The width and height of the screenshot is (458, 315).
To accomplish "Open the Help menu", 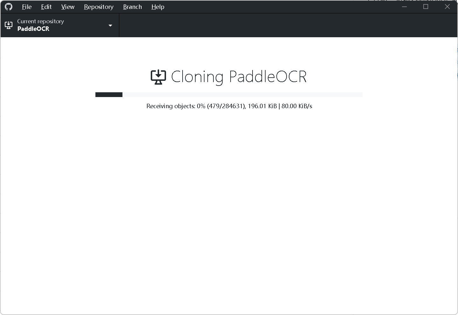I will [158, 7].
